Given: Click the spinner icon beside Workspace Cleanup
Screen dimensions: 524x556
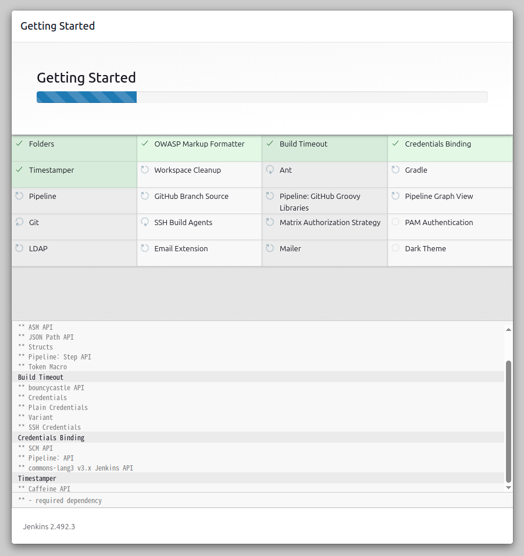Looking at the screenshot, I should (x=145, y=170).
